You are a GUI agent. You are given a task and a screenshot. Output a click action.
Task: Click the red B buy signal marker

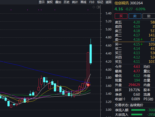[88, 85]
